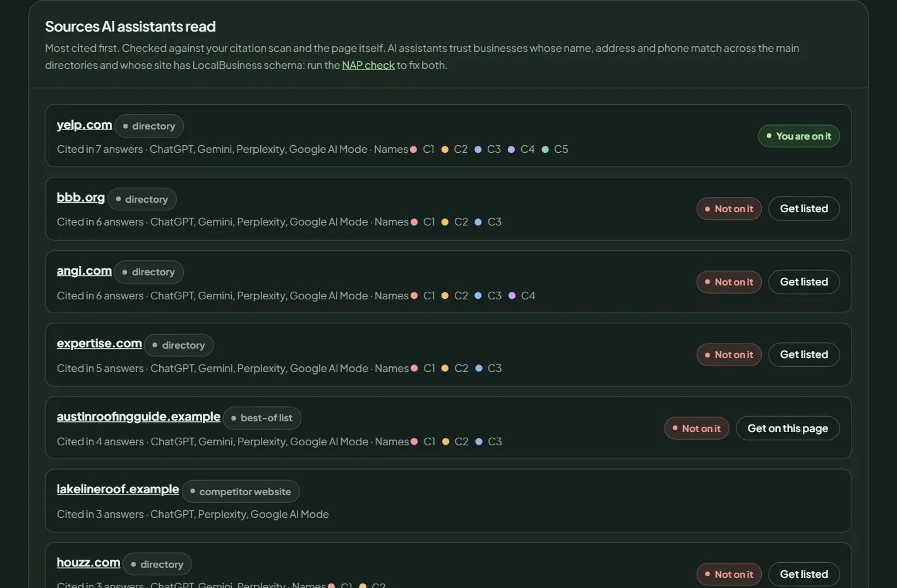Click Get listed for houzz.com
This screenshot has width=897, height=588.
pos(804,574)
